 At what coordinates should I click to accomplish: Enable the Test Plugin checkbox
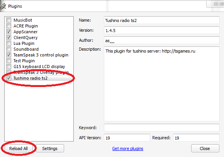pyautogui.click(x=9, y=61)
